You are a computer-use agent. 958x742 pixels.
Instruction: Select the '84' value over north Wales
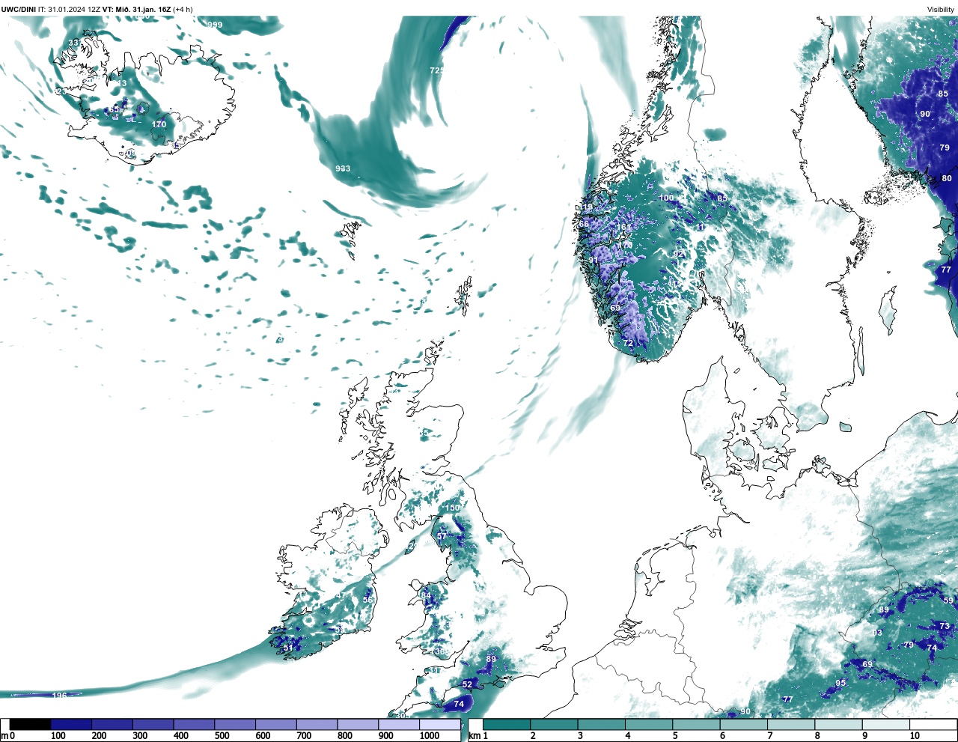426,596
